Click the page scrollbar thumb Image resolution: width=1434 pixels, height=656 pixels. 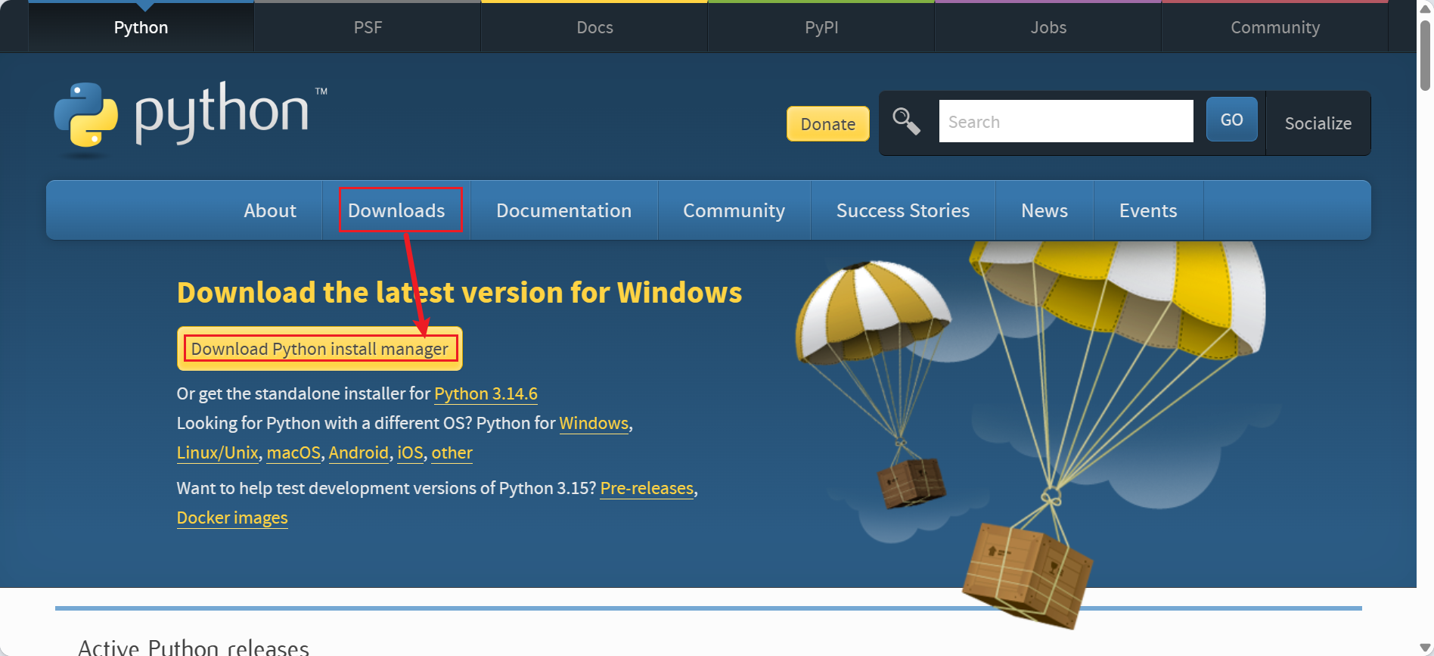1425,55
